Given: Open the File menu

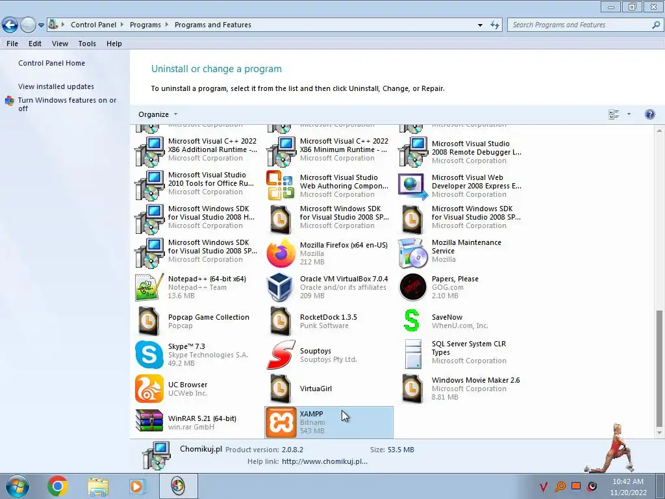Looking at the screenshot, I should [x=12, y=44].
